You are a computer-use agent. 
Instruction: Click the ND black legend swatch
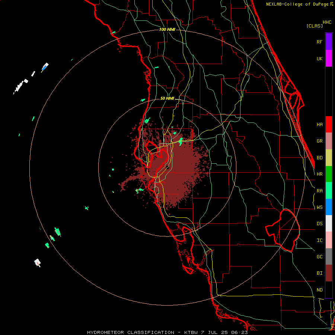329,290
